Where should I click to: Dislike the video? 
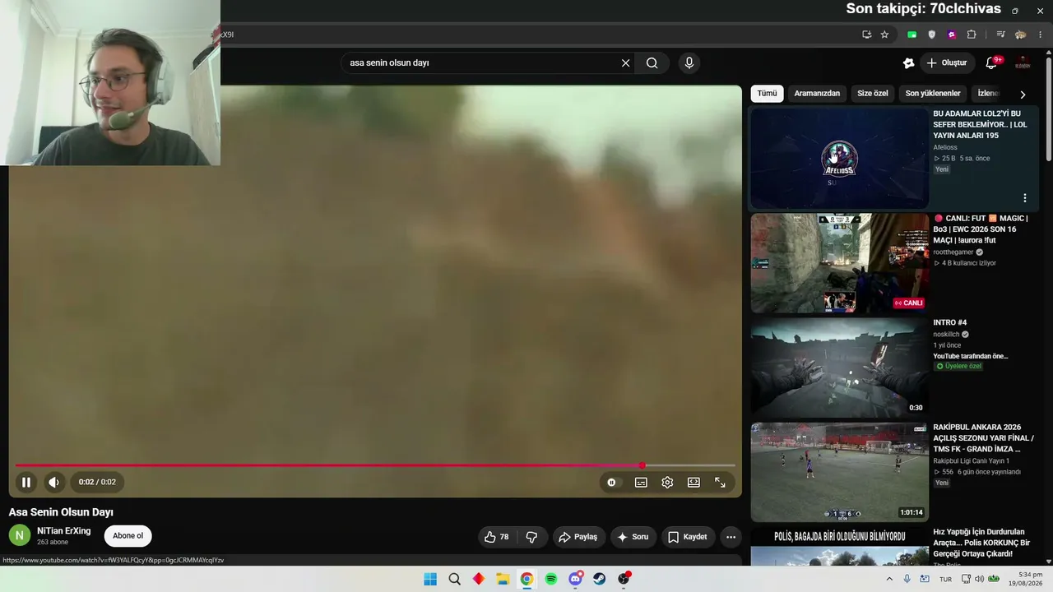click(x=531, y=537)
